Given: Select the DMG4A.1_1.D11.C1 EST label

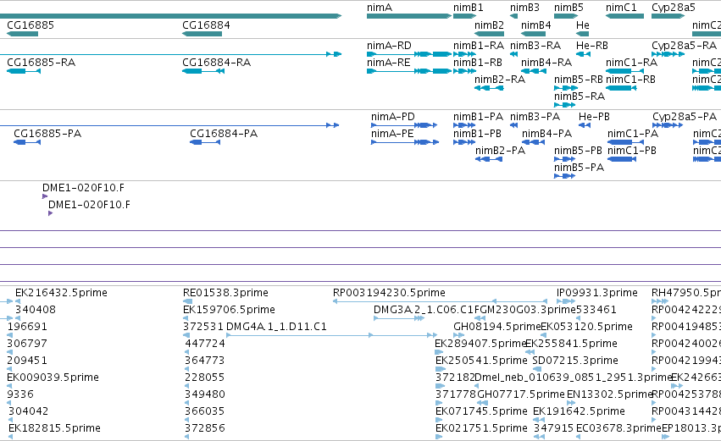Looking at the screenshot, I should tap(276, 327).
